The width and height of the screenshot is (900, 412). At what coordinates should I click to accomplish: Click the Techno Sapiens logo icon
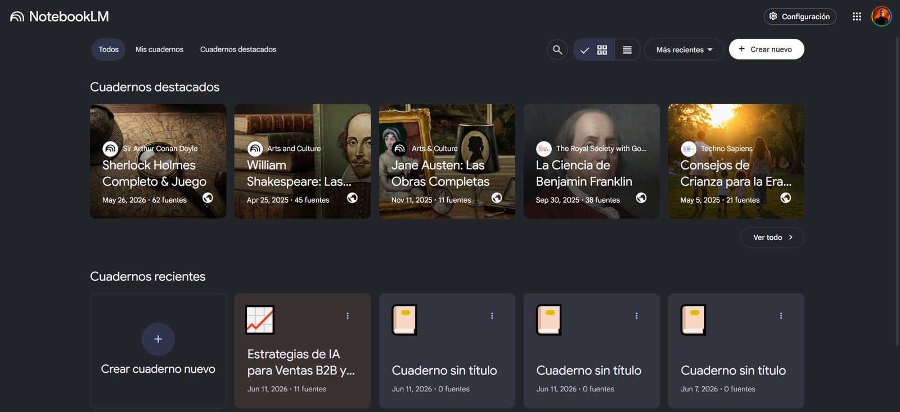688,149
